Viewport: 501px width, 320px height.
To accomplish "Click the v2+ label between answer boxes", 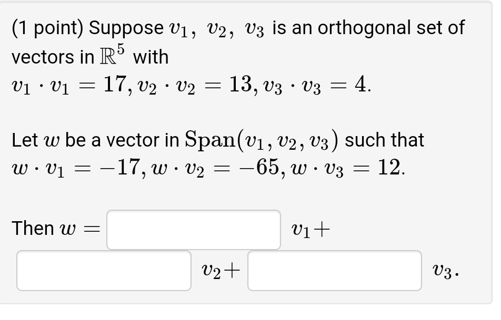I will pos(219,270).
